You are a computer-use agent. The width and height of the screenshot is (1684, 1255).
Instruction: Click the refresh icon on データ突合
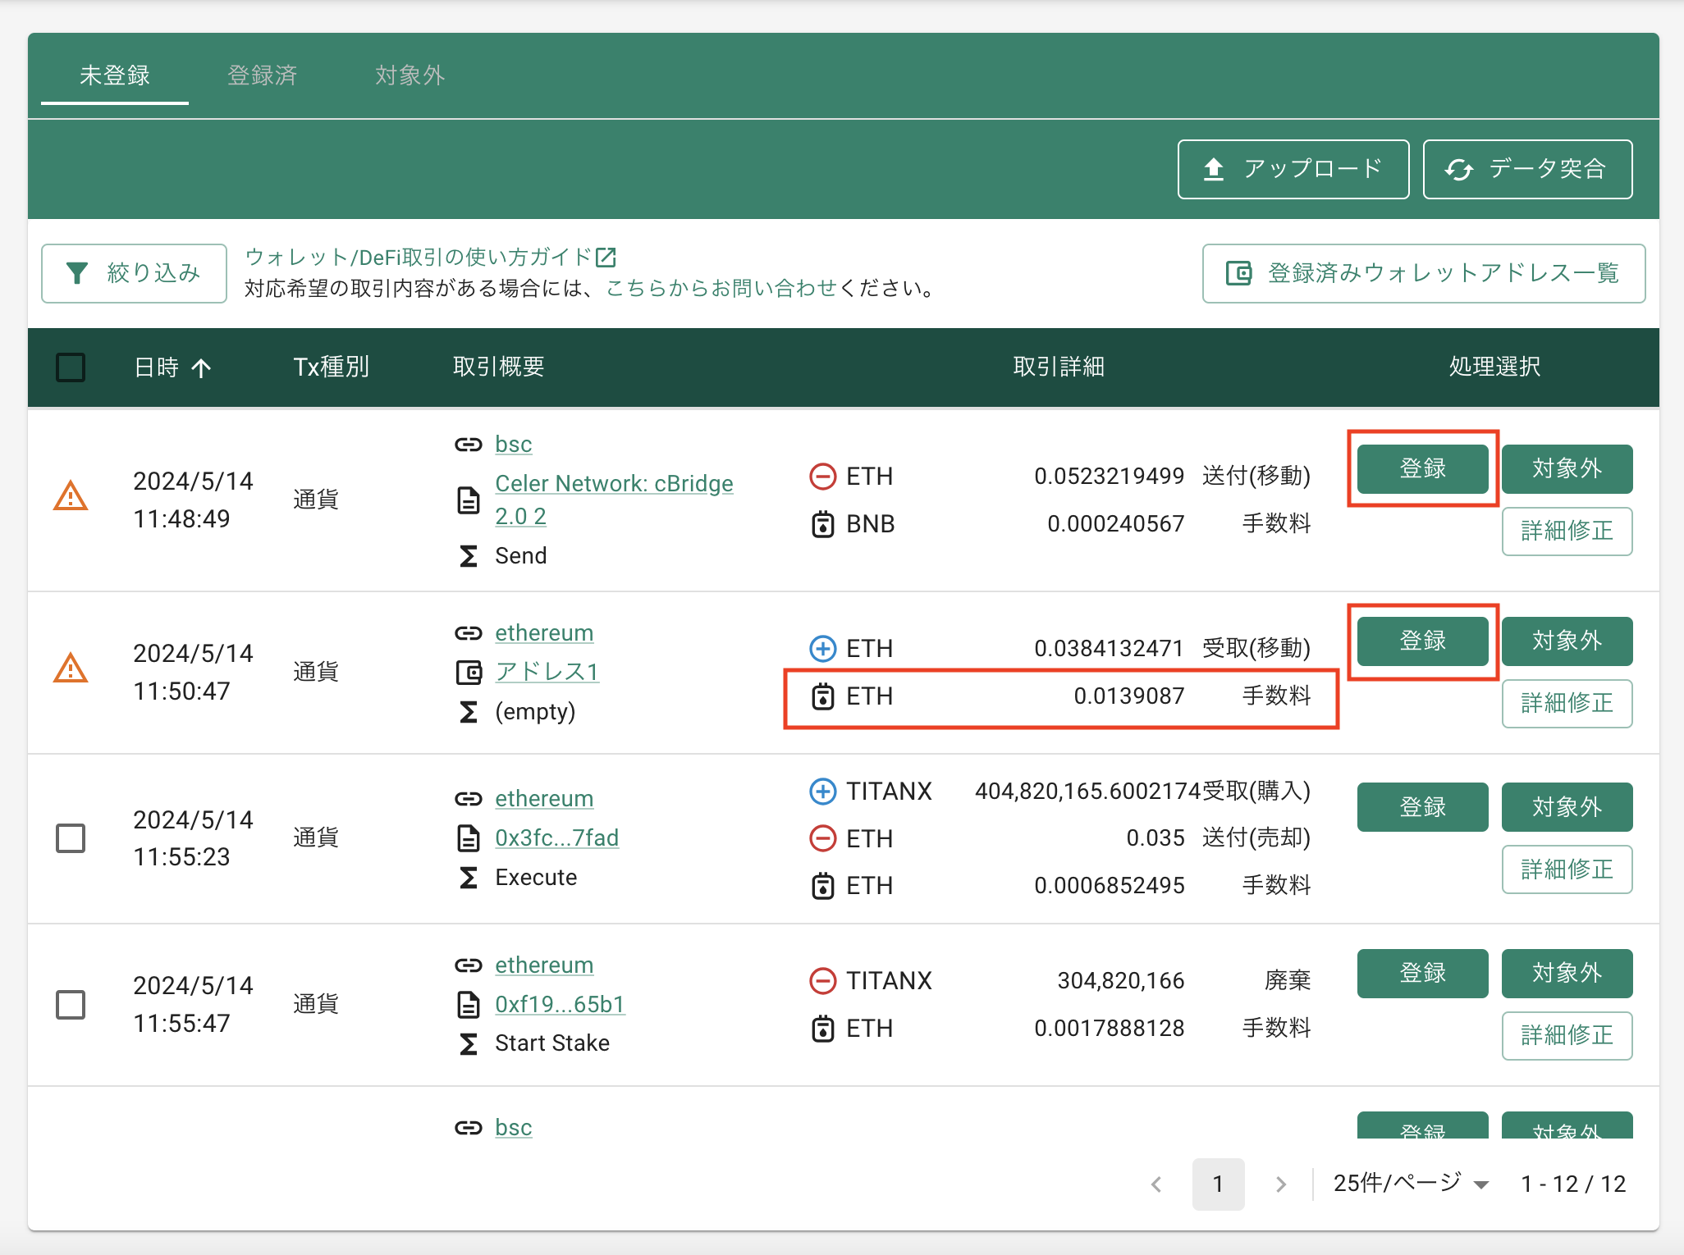click(x=1459, y=170)
